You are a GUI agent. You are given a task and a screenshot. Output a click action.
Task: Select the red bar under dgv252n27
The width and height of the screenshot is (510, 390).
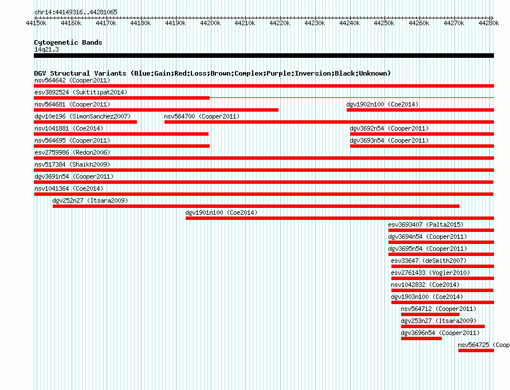pyautogui.click(x=256, y=206)
